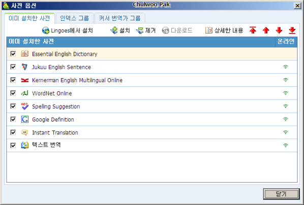This screenshot has height=205, width=304.
Task: Uncheck Google Definition checkbox
Action: coord(13,119)
